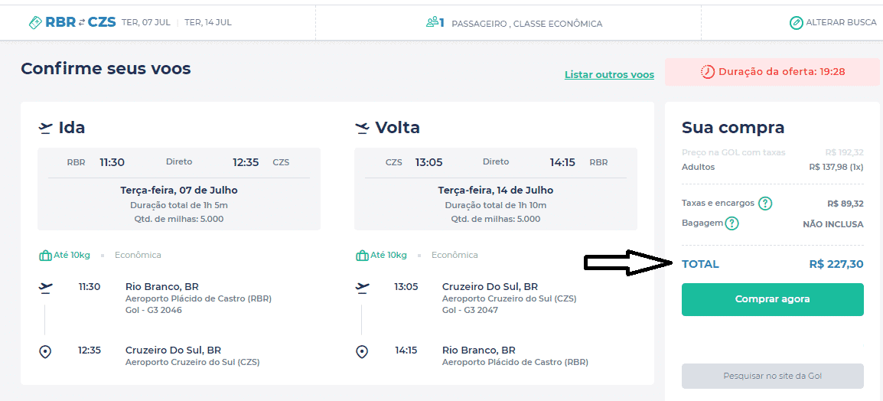Open the Bagagem help question icon
This screenshot has height=401, width=883.
point(732,223)
